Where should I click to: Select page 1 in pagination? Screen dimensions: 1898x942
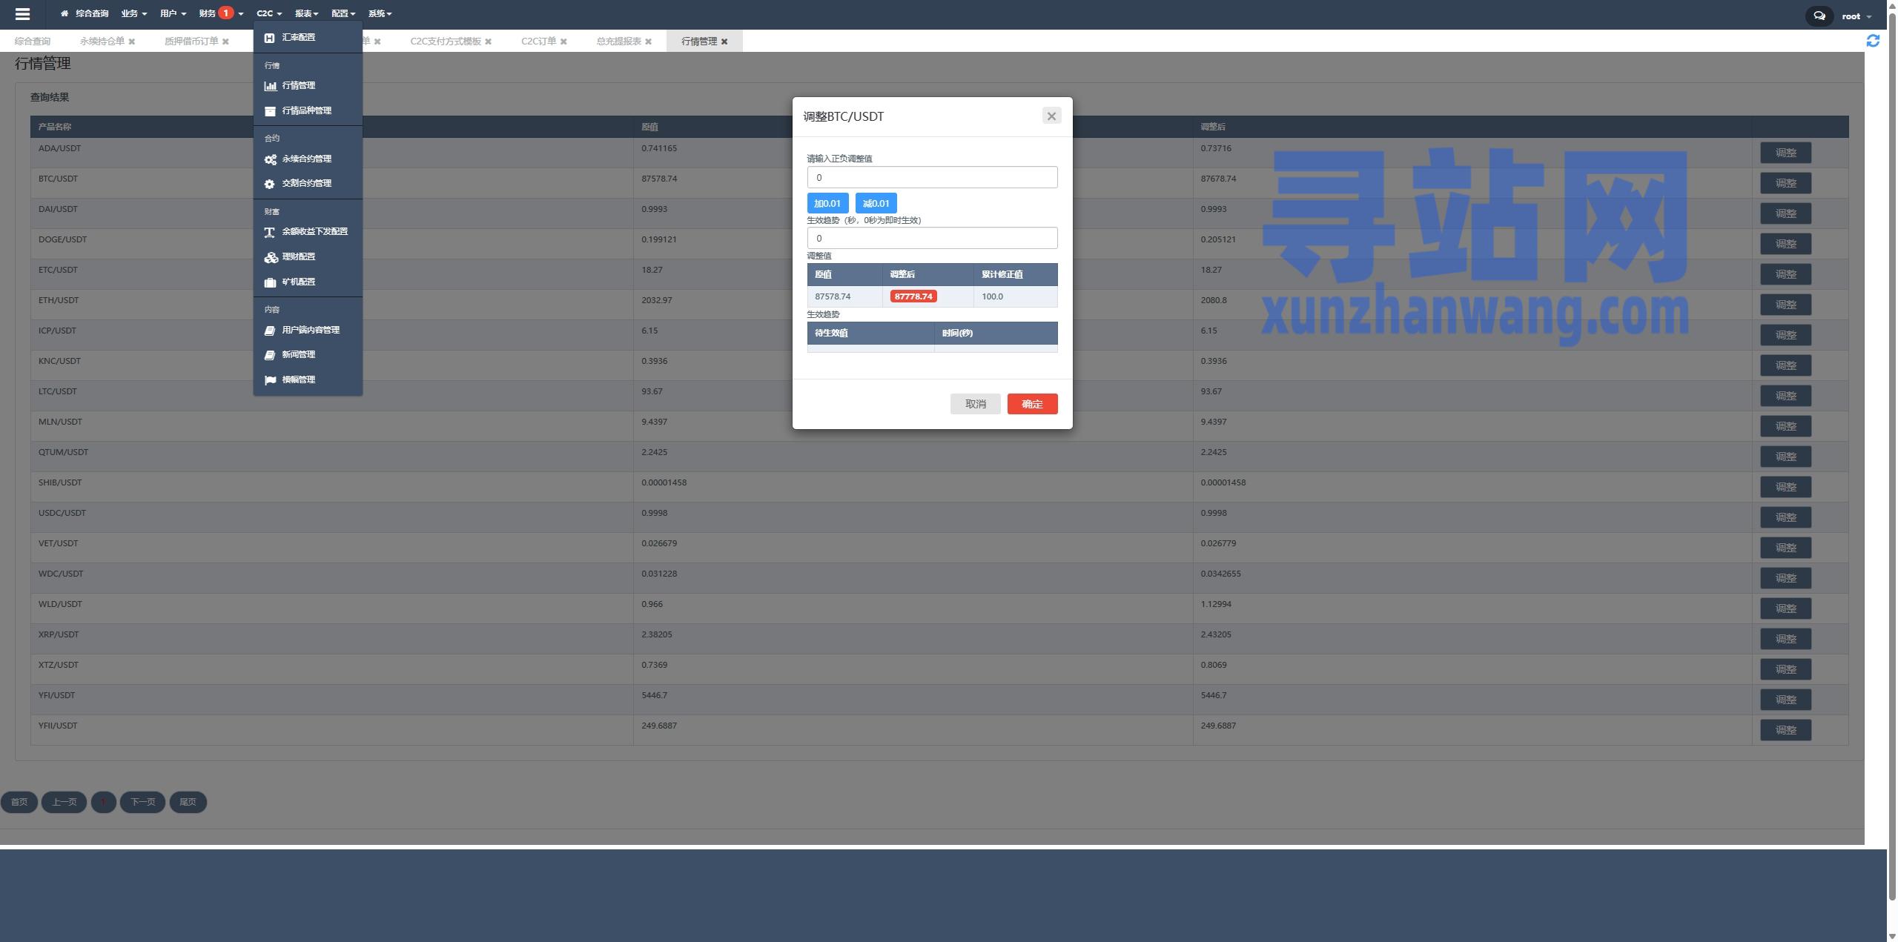[103, 802]
